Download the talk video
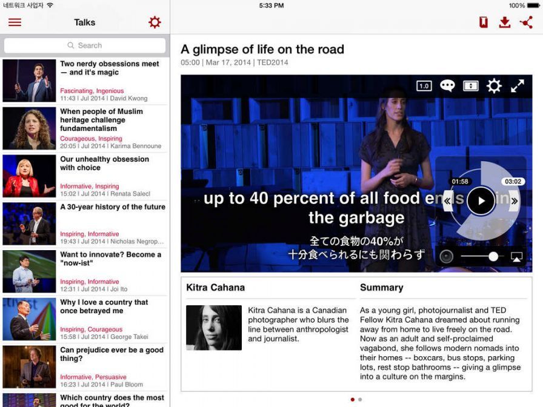 pos(504,22)
